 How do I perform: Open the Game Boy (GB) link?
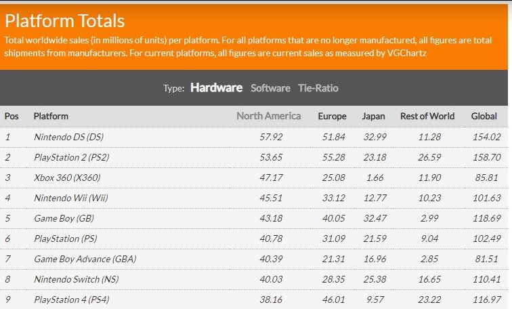pos(64,218)
